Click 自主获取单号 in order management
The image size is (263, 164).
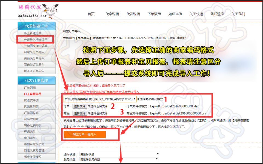point(33,94)
